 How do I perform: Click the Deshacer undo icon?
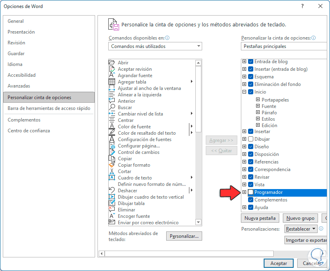112,190
